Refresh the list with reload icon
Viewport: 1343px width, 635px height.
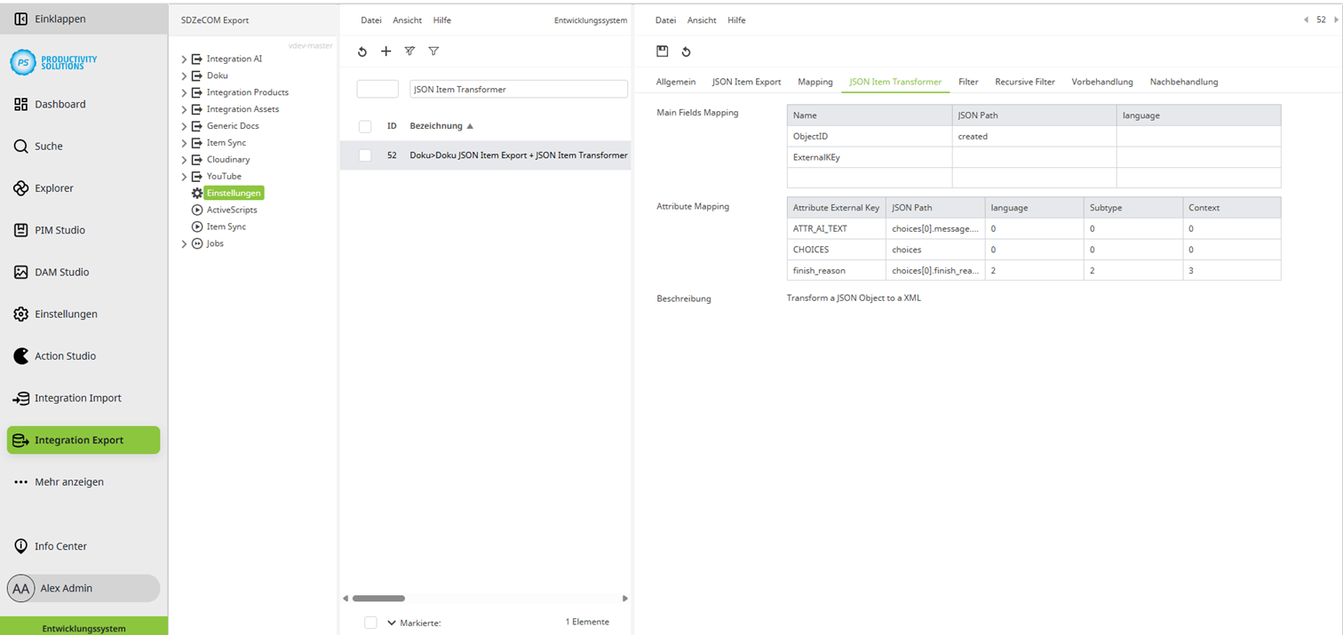tap(362, 52)
